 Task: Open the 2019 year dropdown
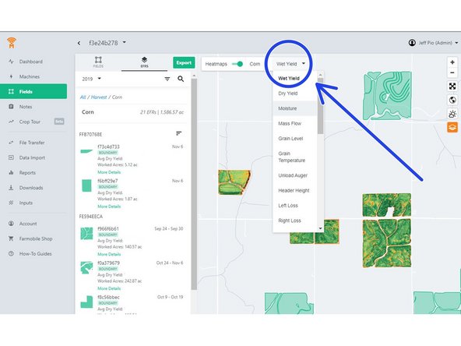click(x=91, y=79)
